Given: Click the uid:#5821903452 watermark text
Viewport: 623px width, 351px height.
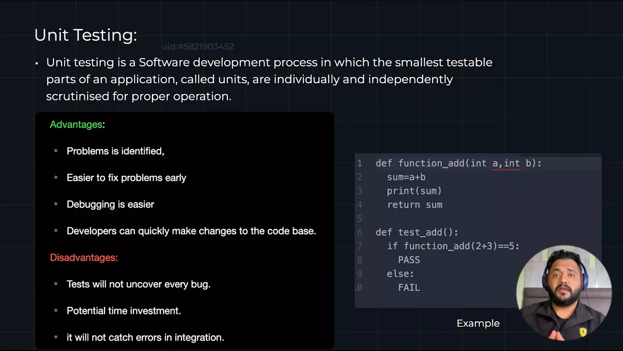Looking at the screenshot, I should (x=198, y=47).
